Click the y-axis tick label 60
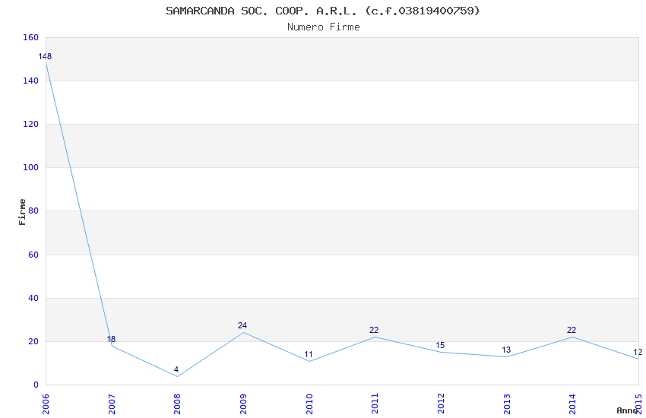This screenshot has height=418, width=646. [33, 255]
